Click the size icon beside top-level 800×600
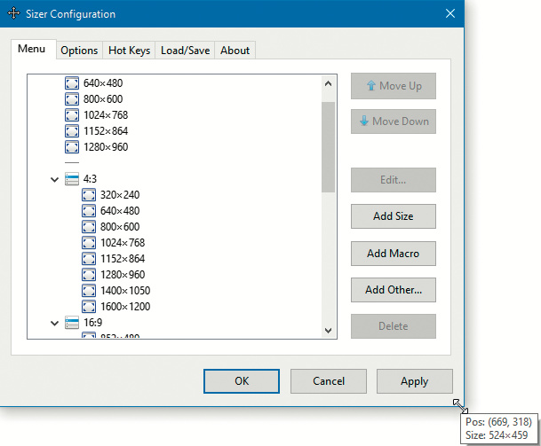The height and width of the screenshot is (446, 541). click(72, 99)
